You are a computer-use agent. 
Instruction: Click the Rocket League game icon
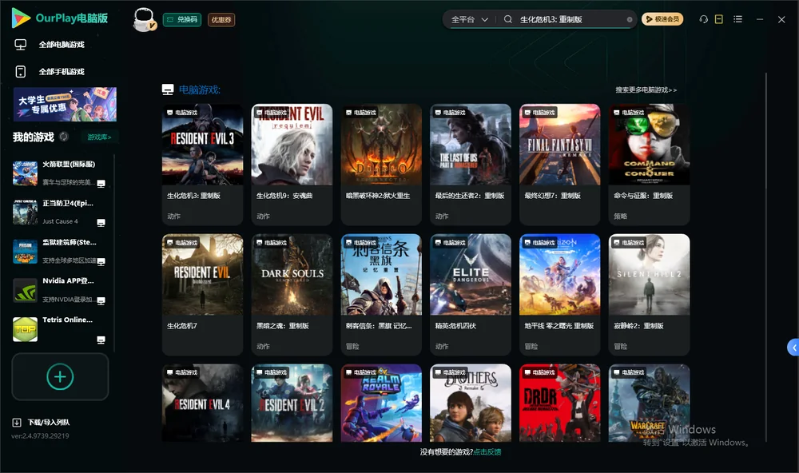point(25,173)
